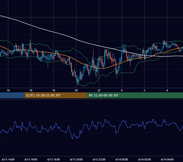The image size is (183, 162).
Task: Click the blue session band before London
Action: (x=12, y=95)
